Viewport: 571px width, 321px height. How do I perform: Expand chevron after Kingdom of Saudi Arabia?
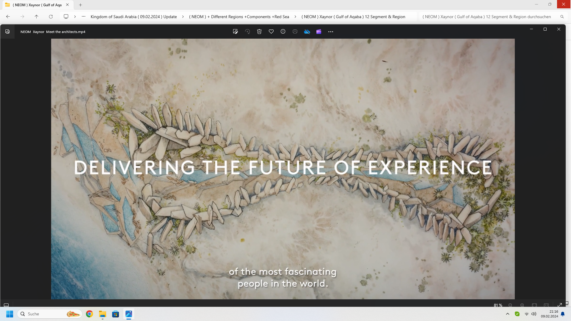point(183,17)
